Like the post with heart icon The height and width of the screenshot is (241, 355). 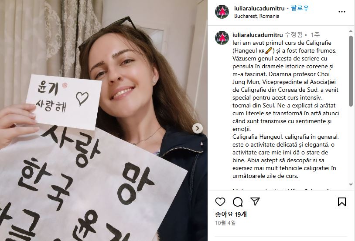[220, 202]
